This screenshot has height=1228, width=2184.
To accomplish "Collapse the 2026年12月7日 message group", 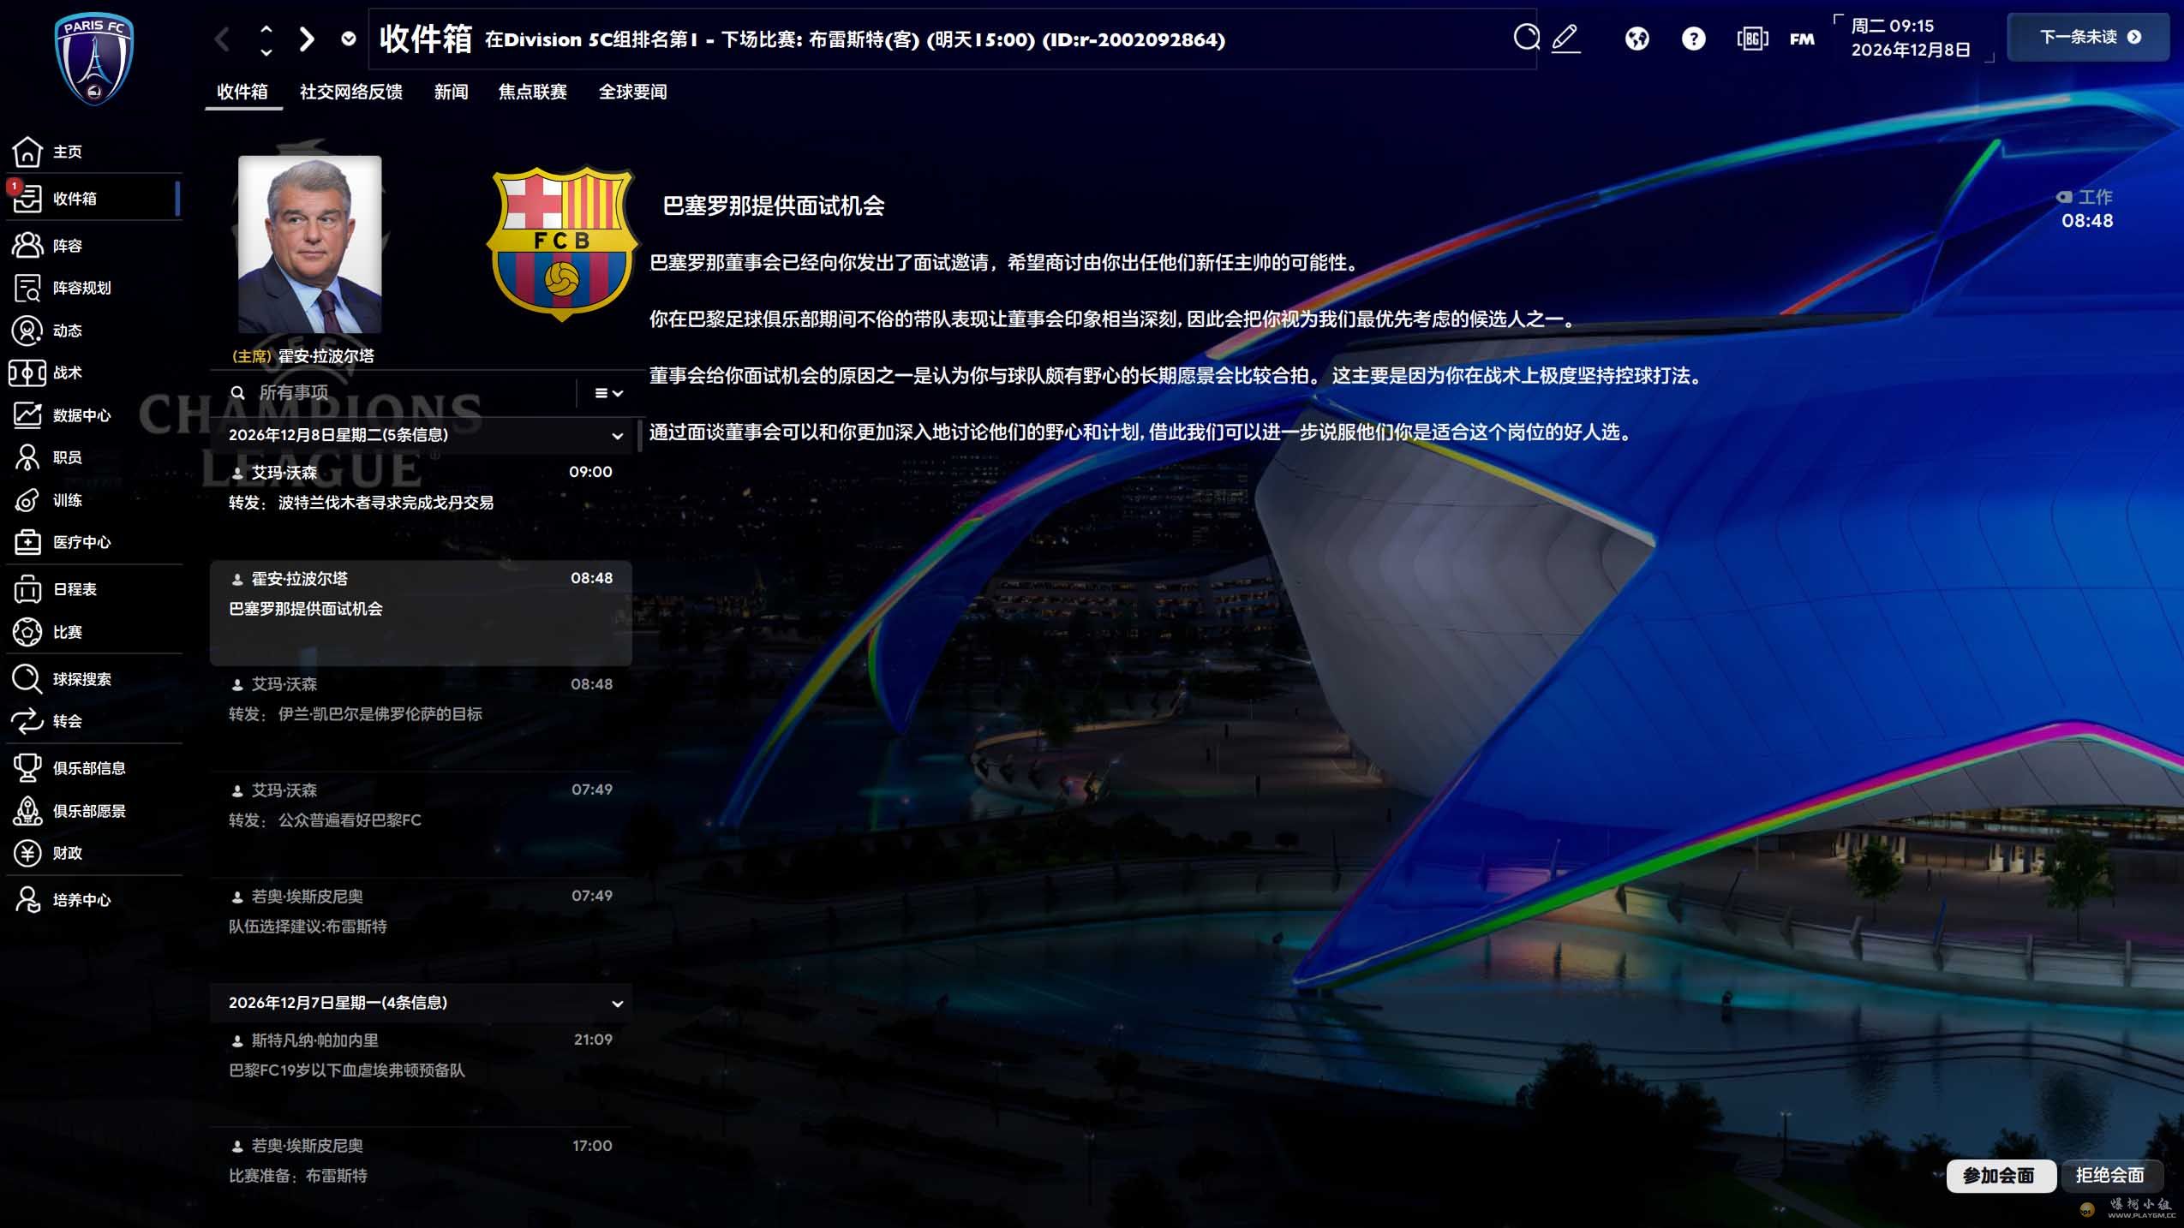I will (x=617, y=1004).
